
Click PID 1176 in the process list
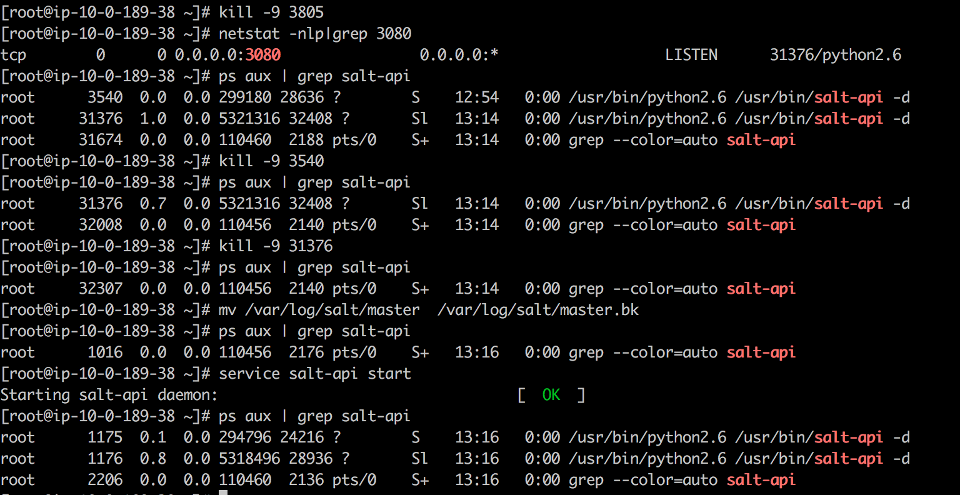pyautogui.click(x=105, y=459)
